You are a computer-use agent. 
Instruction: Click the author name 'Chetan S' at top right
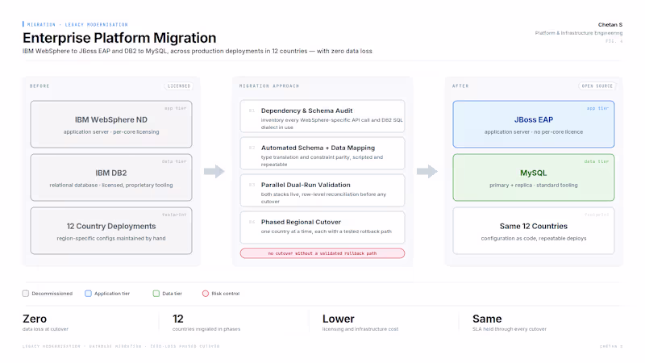[610, 25]
